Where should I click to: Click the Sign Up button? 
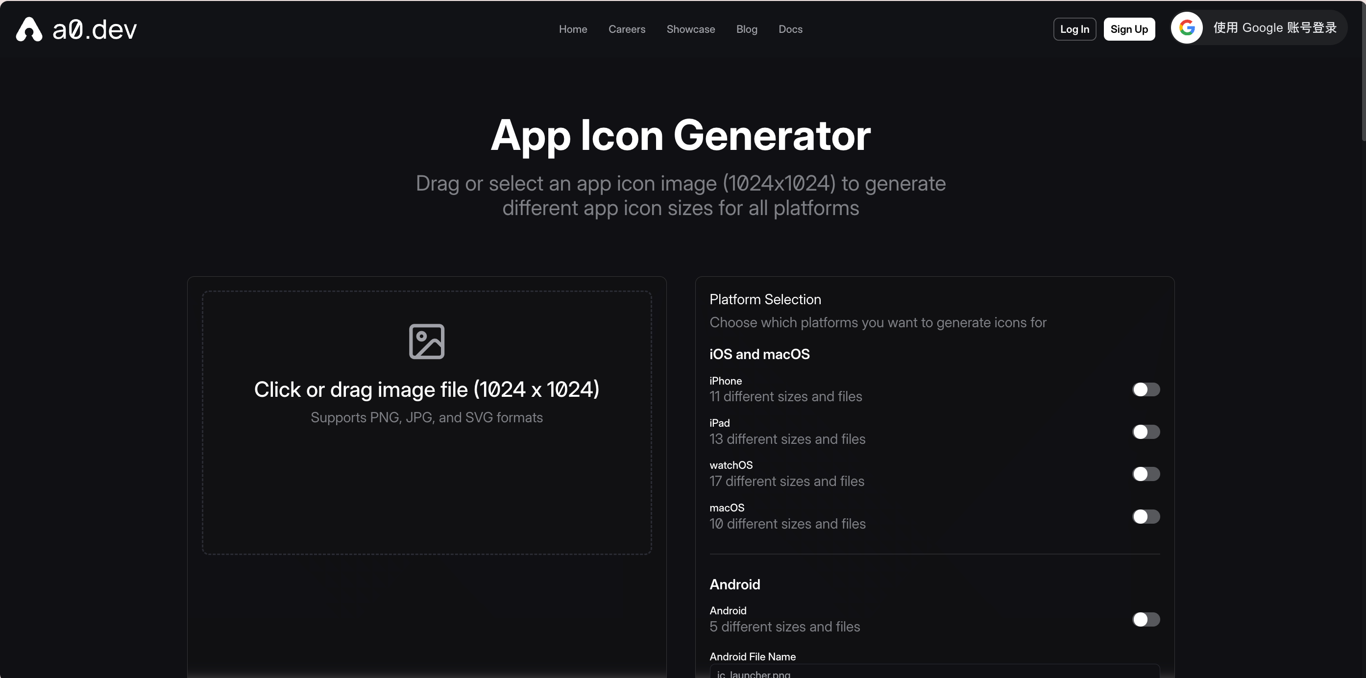[1129, 29]
